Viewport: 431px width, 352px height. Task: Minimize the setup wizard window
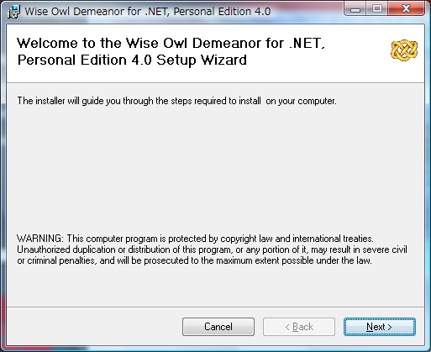[x=355, y=9]
